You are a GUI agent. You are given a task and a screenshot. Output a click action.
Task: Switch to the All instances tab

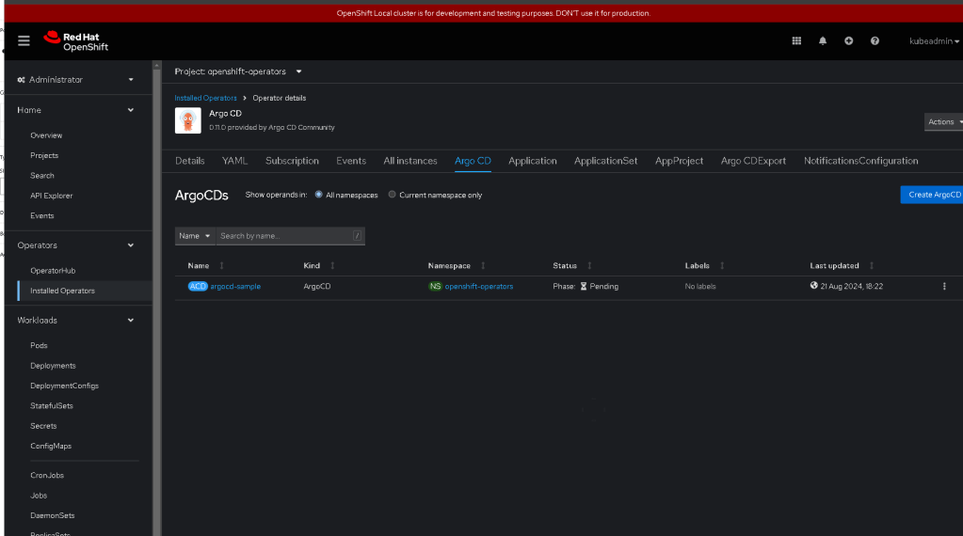click(410, 161)
